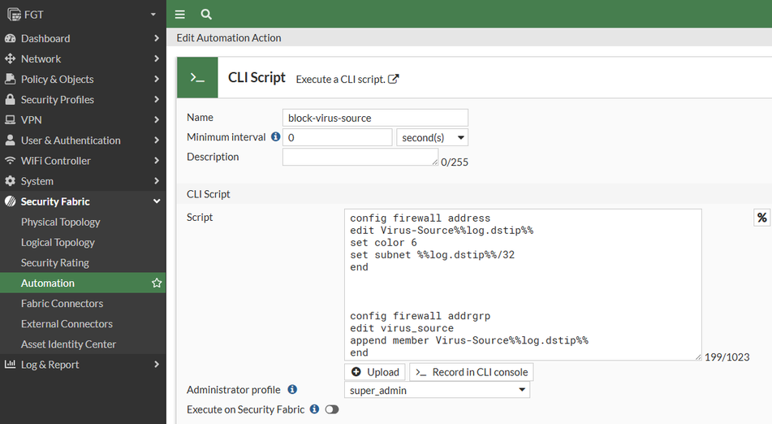Viewport: 772px width, 424px height.
Task: Click the search magnifier icon
Action: [x=206, y=14]
